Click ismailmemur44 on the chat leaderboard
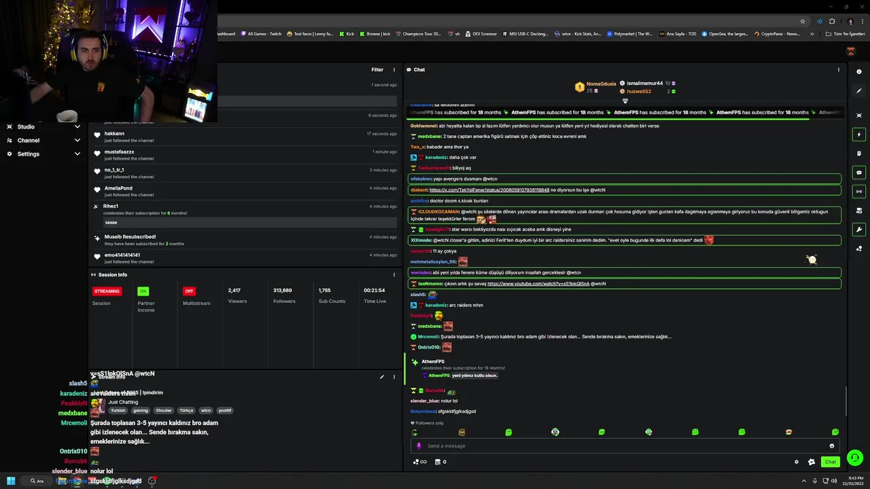Screen dimensions: 870x489 [645, 84]
